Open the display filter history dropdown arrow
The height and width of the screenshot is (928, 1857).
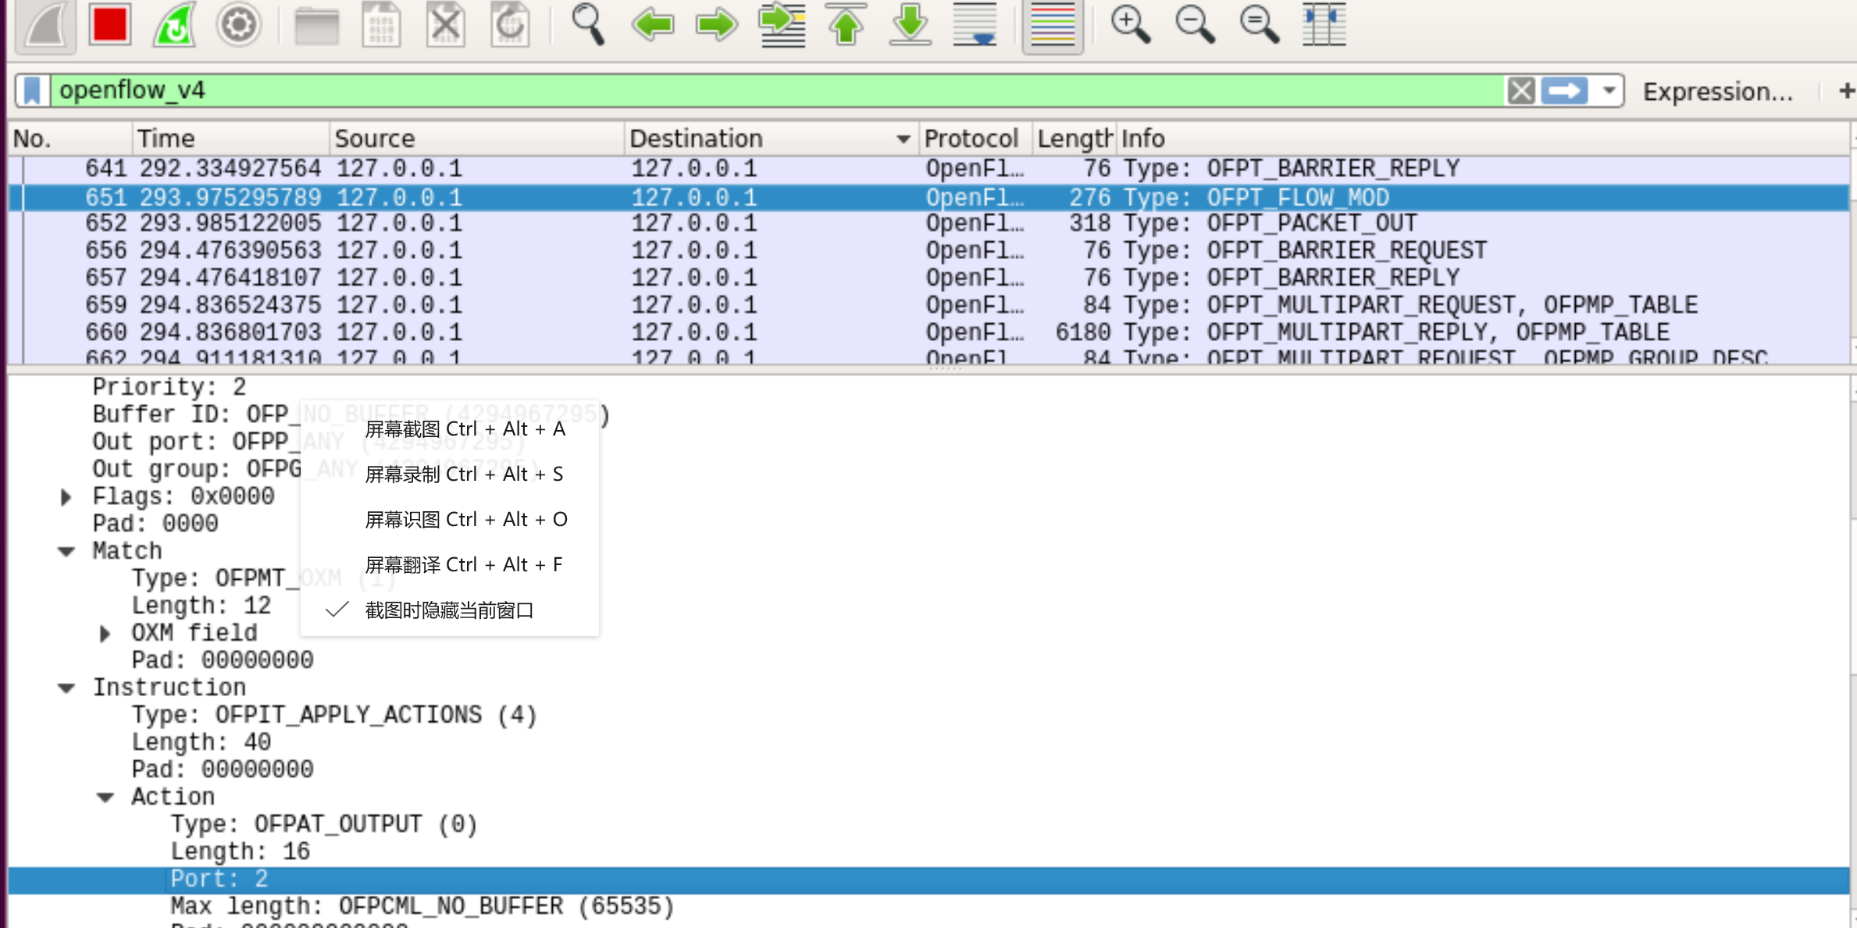pos(1609,91)
